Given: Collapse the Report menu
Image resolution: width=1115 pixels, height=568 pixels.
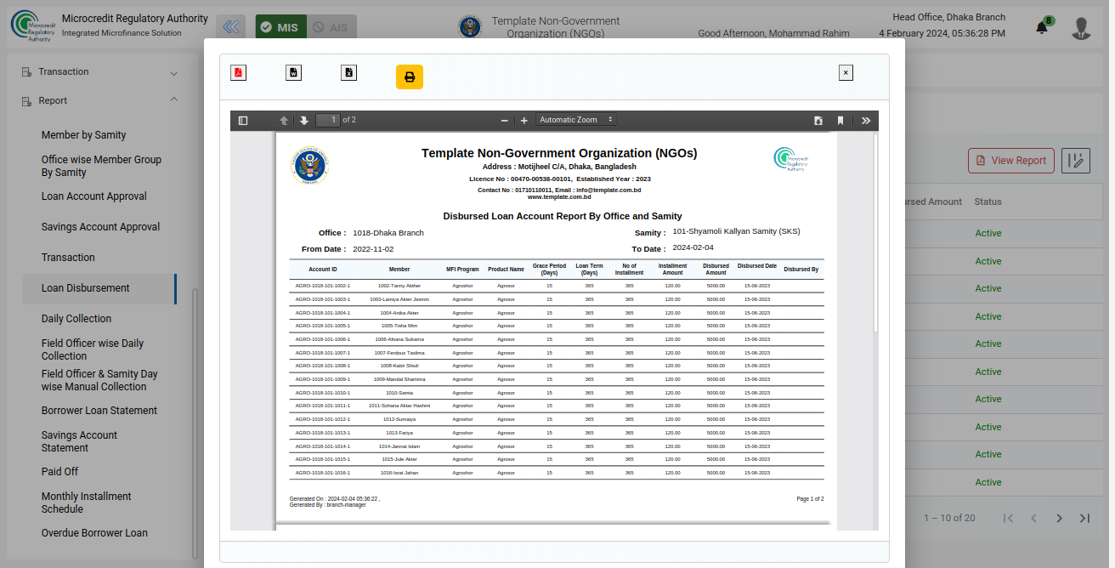Looking at the screenshot, I should tap(100, 100).
